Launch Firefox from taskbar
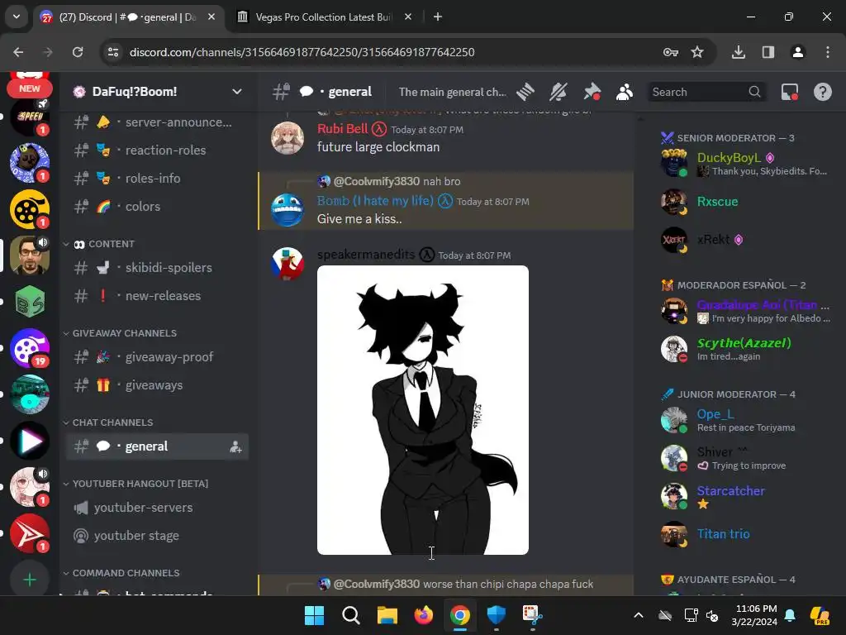 click(x=424, y=615)
